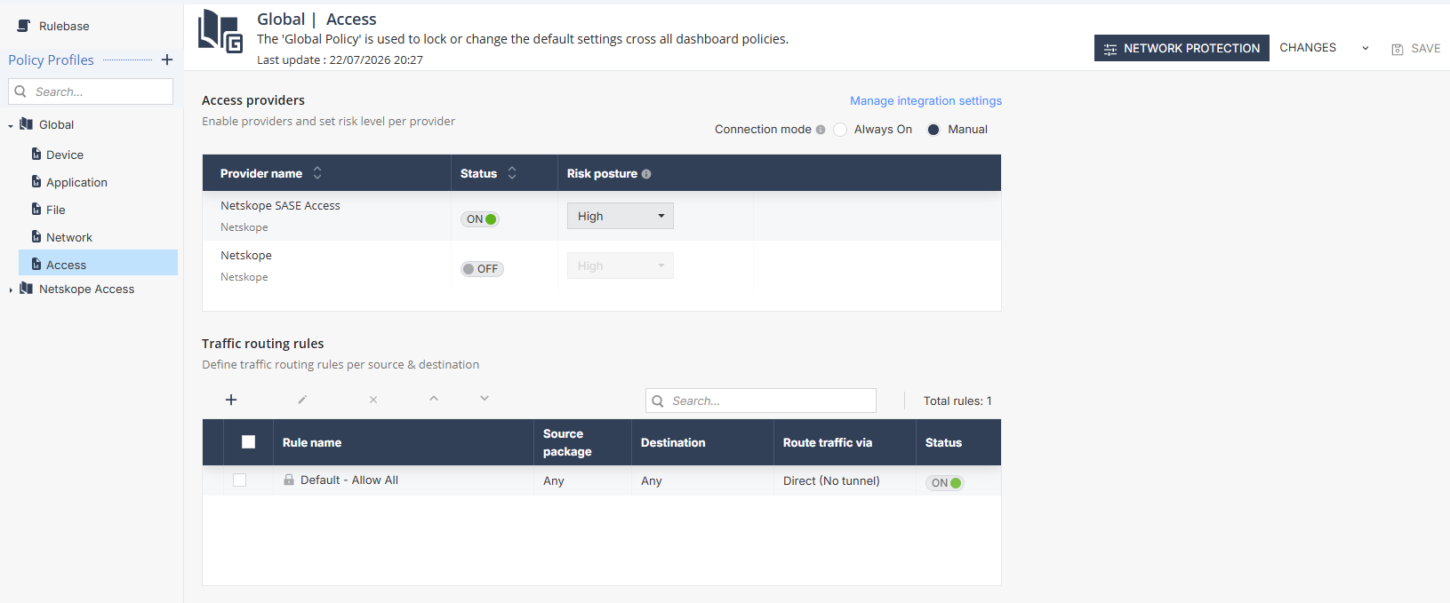1450x603 pixels.
Task: Open the CHANGES dropdown chevron
Action: coord(1366,48)
